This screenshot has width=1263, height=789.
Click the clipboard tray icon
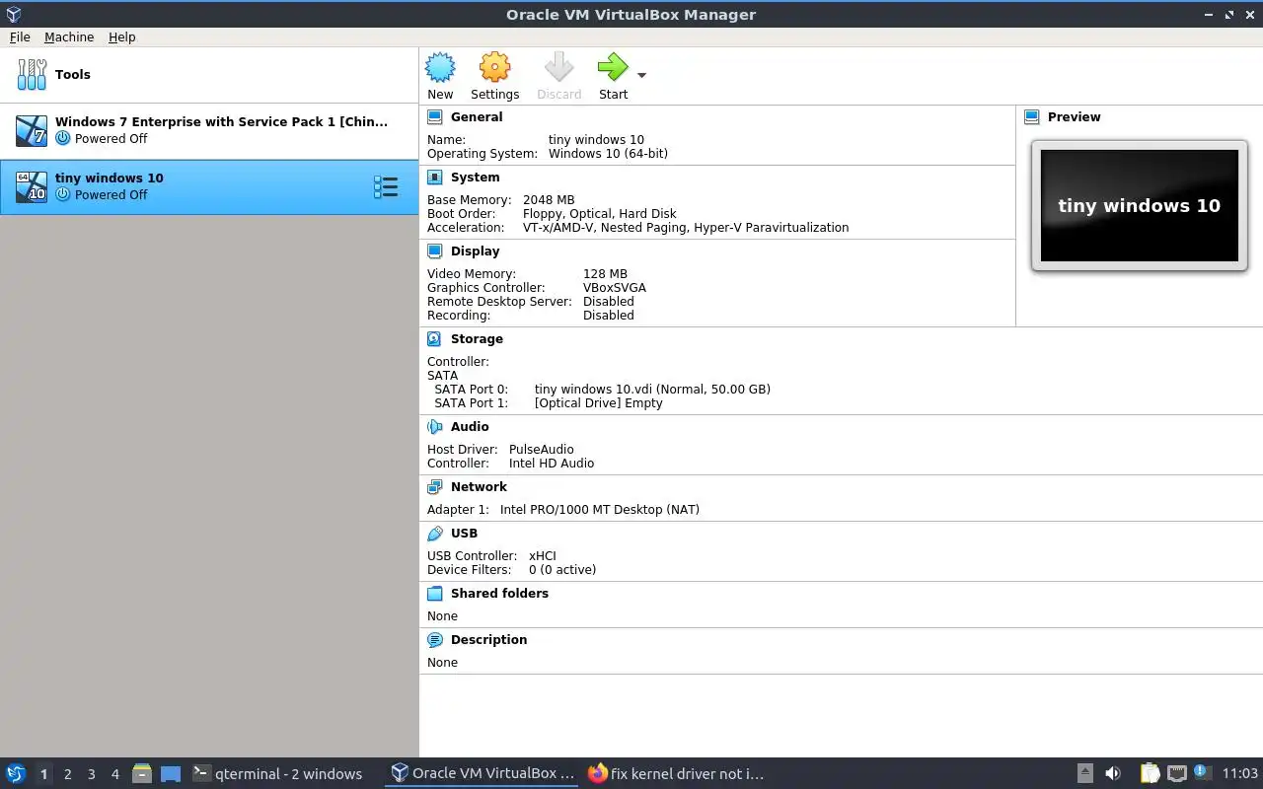pos(1150,774)
